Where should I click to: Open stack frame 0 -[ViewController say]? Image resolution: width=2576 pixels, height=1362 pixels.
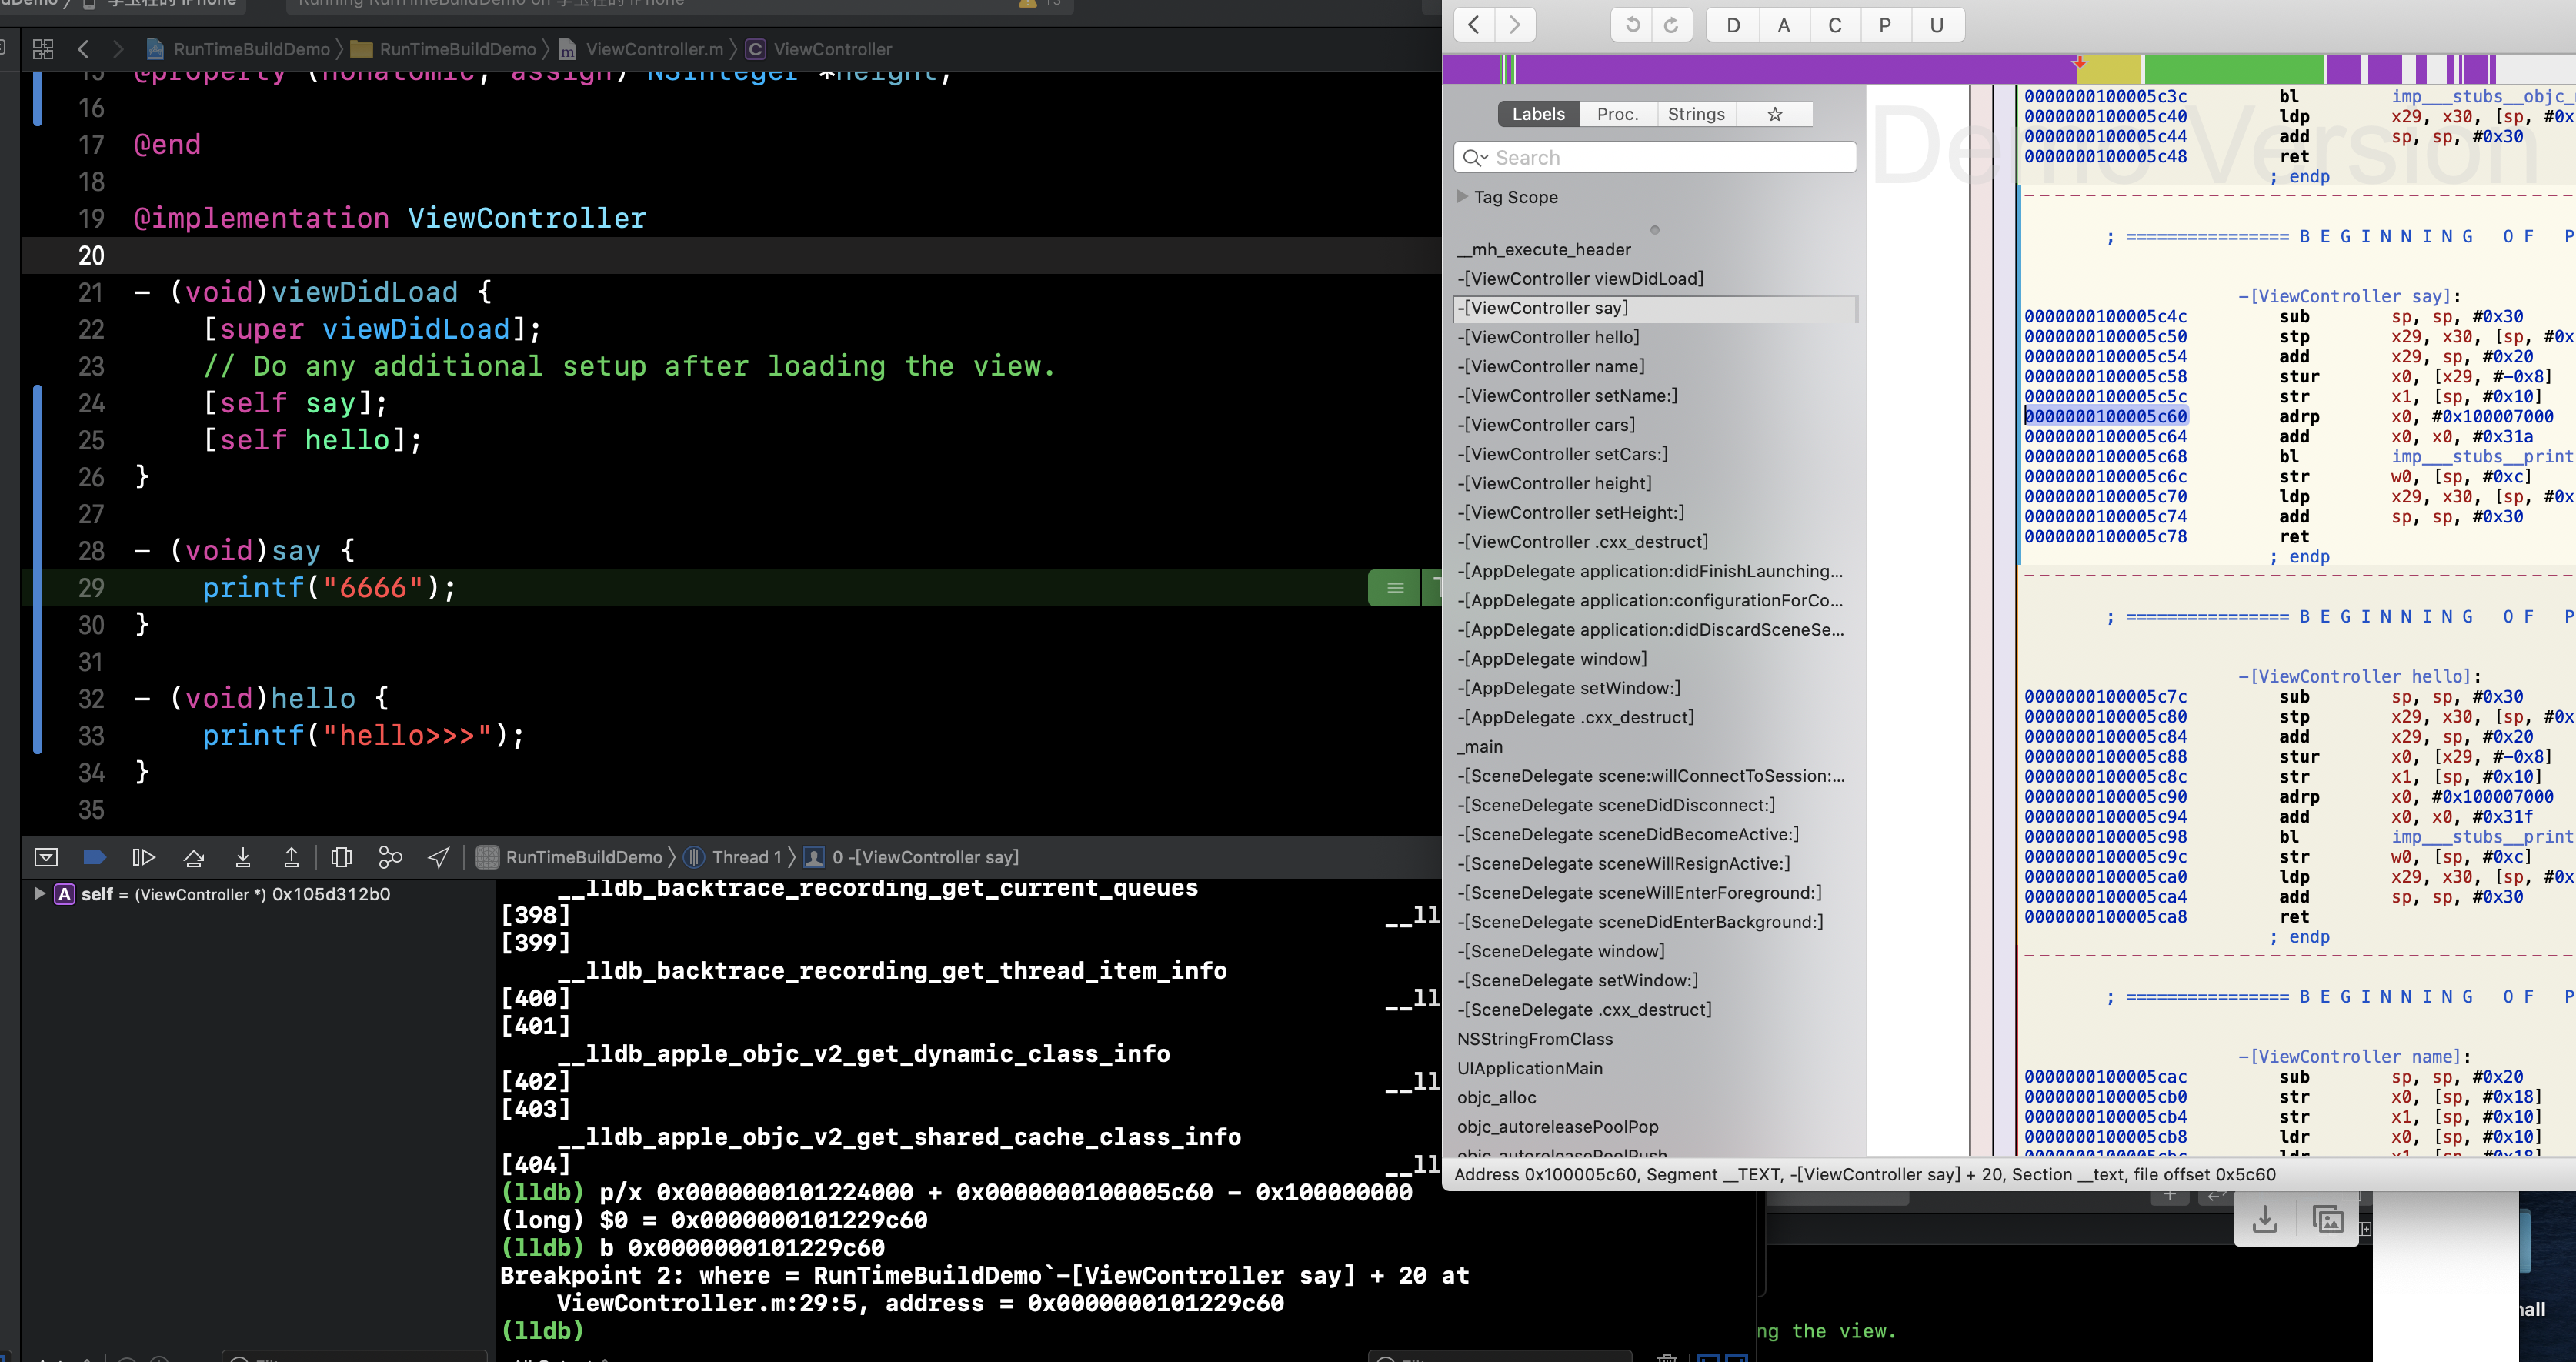pyautogui.click(x=912, y=857)
